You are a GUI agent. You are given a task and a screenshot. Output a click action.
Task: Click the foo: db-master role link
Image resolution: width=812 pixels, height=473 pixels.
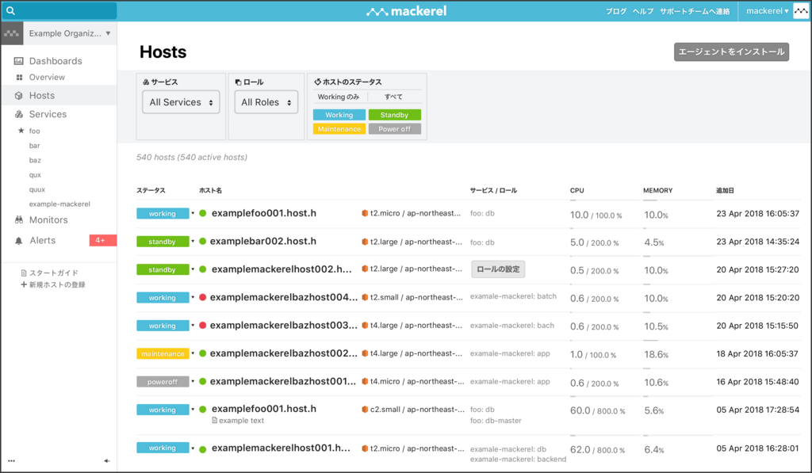point(496,421)
